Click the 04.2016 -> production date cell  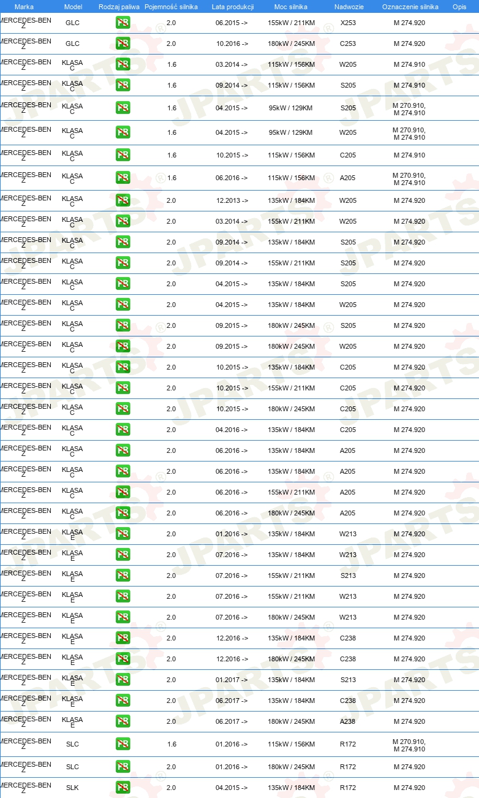pos(232,430)
